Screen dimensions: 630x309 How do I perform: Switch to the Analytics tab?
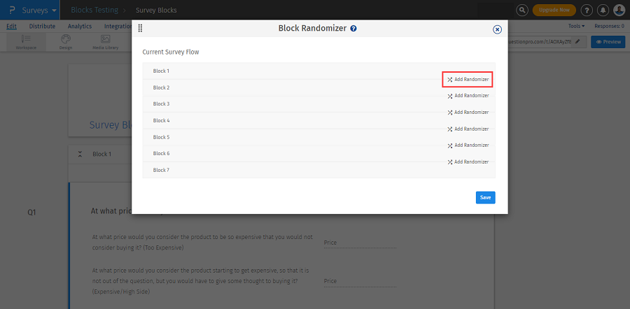[x=80, y=26]
